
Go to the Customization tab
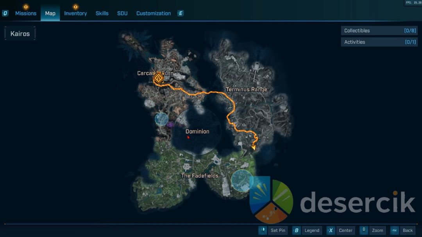(x=153, y=13)
